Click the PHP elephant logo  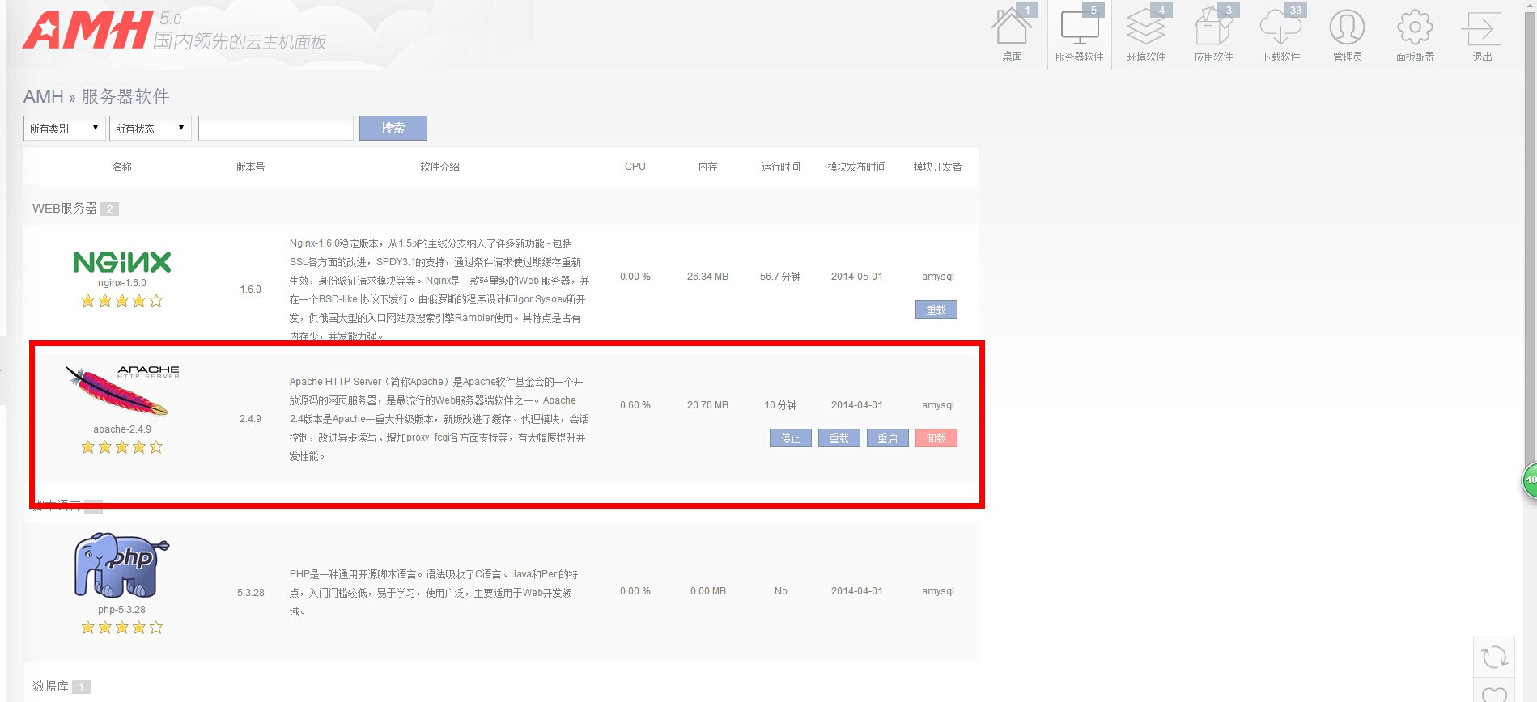click(121, 565)
